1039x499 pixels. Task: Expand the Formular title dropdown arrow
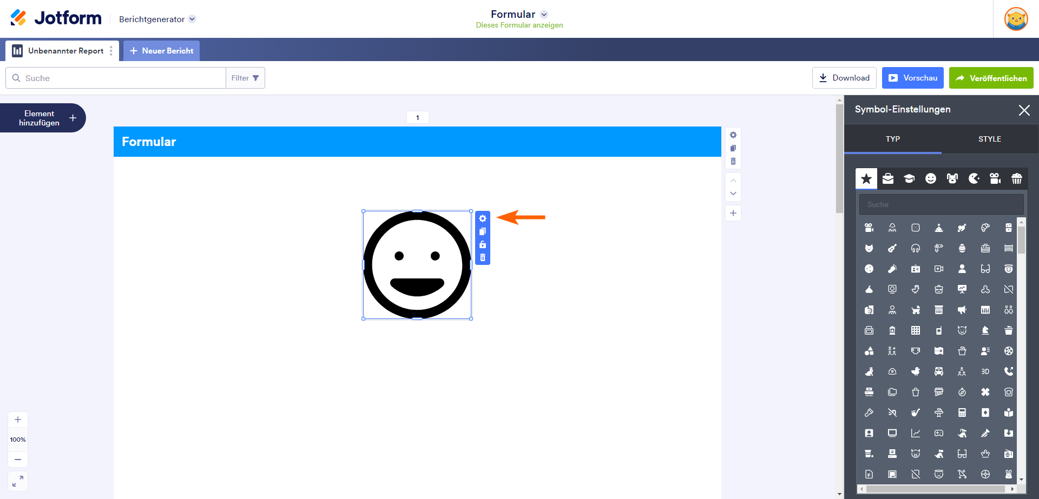[x=544, y=15]
